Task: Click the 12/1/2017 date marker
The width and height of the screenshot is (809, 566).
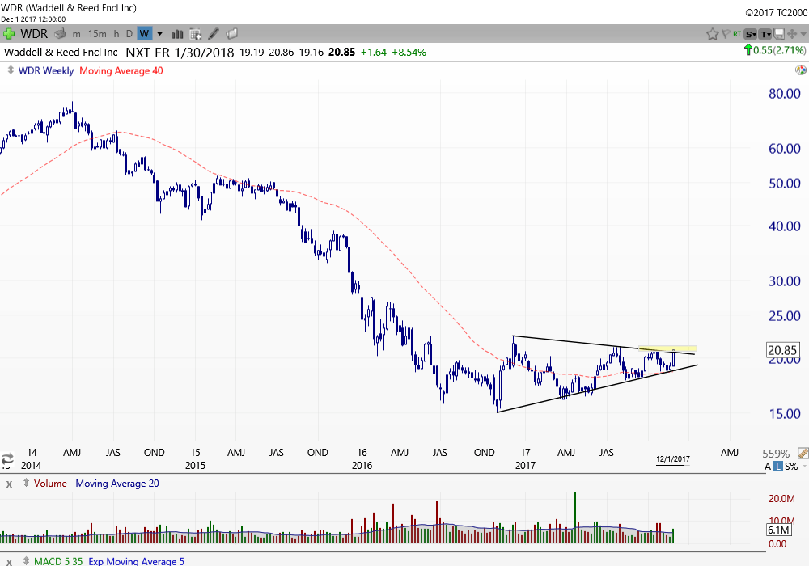Action: [x=672, y=459]
